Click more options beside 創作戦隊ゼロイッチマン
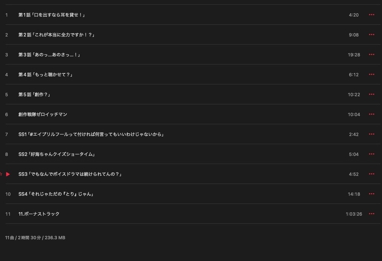The height and width of the screenshot is (261, 382). (x=372, y=114)
